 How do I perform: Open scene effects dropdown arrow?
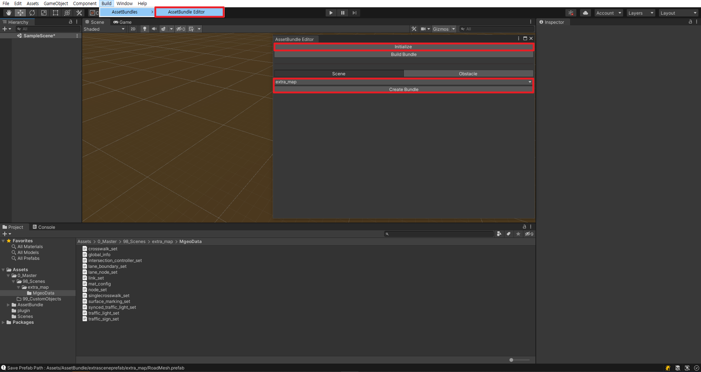tap(171, 29)
